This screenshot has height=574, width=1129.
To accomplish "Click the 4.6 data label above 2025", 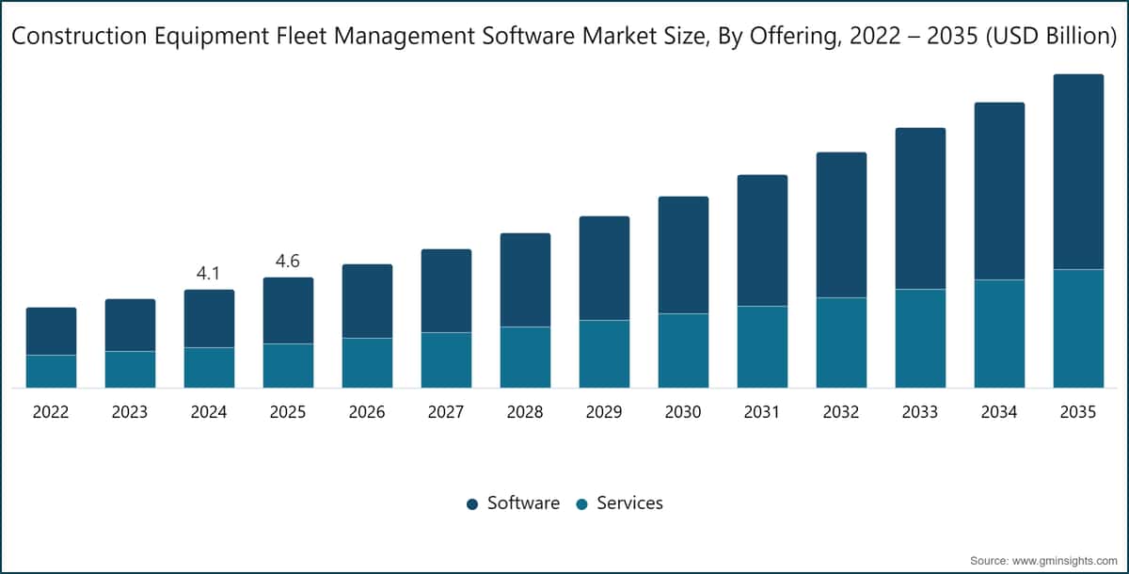I will coord(287,262).
